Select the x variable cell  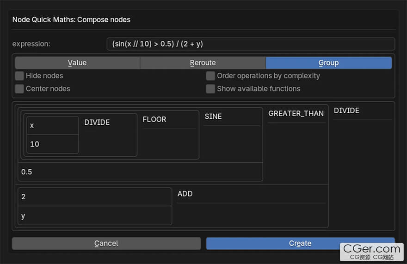click(53, 126)
